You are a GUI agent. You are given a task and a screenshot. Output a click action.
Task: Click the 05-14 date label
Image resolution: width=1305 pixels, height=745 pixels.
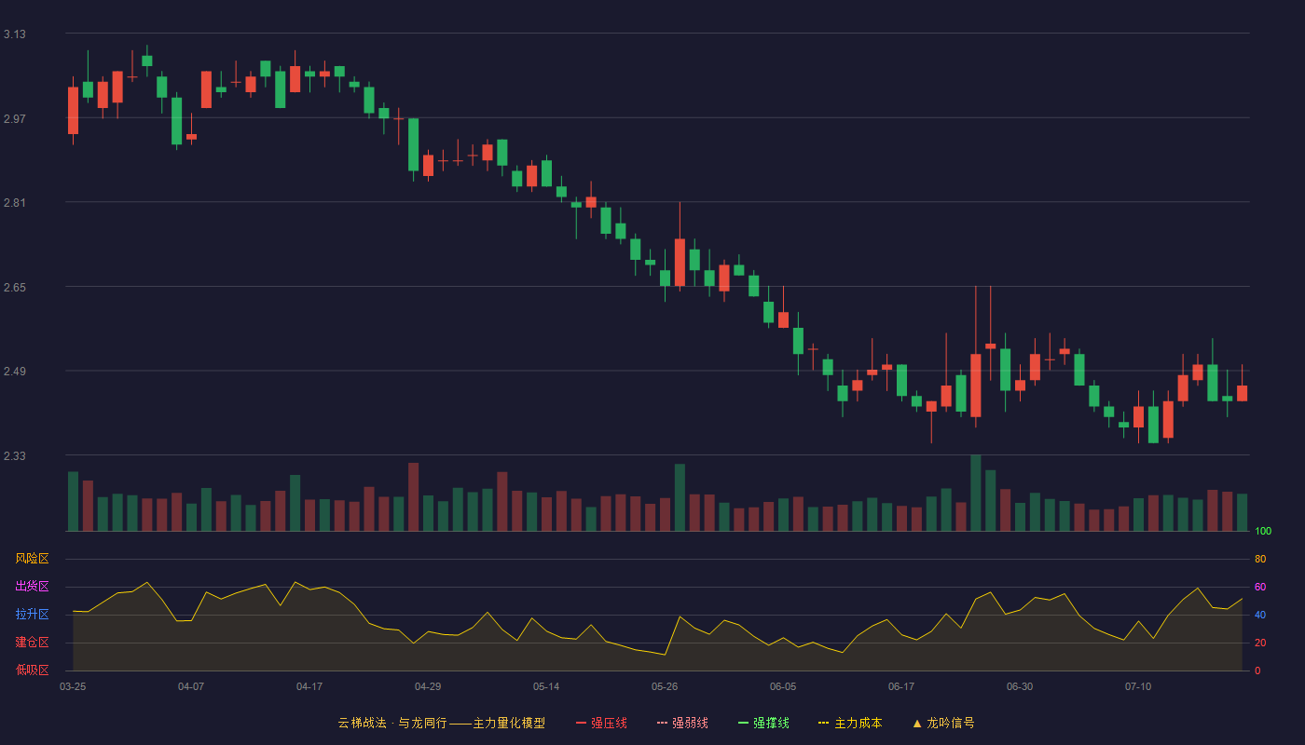tap(546, 686)
